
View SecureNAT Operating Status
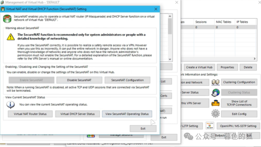click(x=127, y=114)
